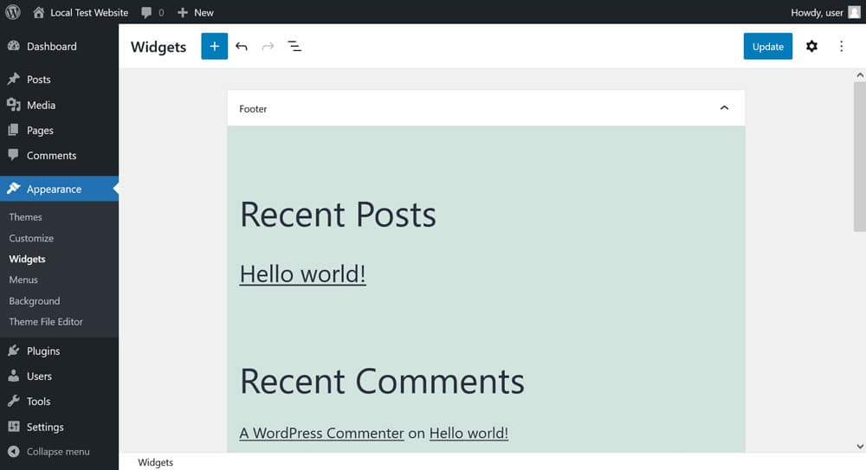Undo the last change with the undo arrow
Screen dimensions: 866x470
click(x=242, y=47)
